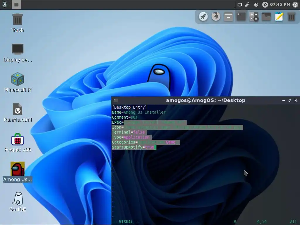Click the 'Exec=' line in the editor

(x=149, y=122)
